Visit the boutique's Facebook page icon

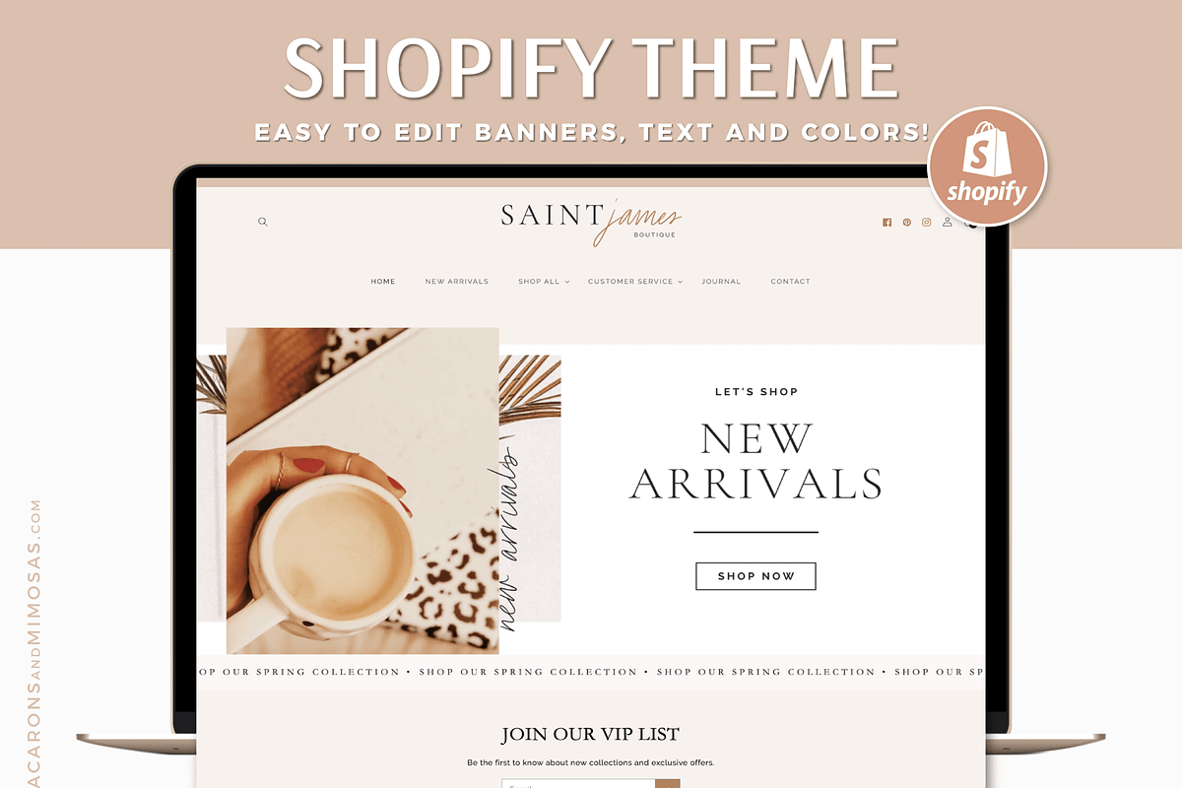coord(886,223)
